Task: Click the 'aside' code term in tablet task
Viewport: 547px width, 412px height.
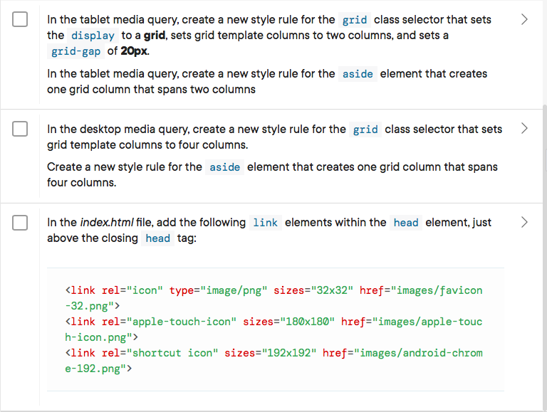Action: tap(358, 74)
